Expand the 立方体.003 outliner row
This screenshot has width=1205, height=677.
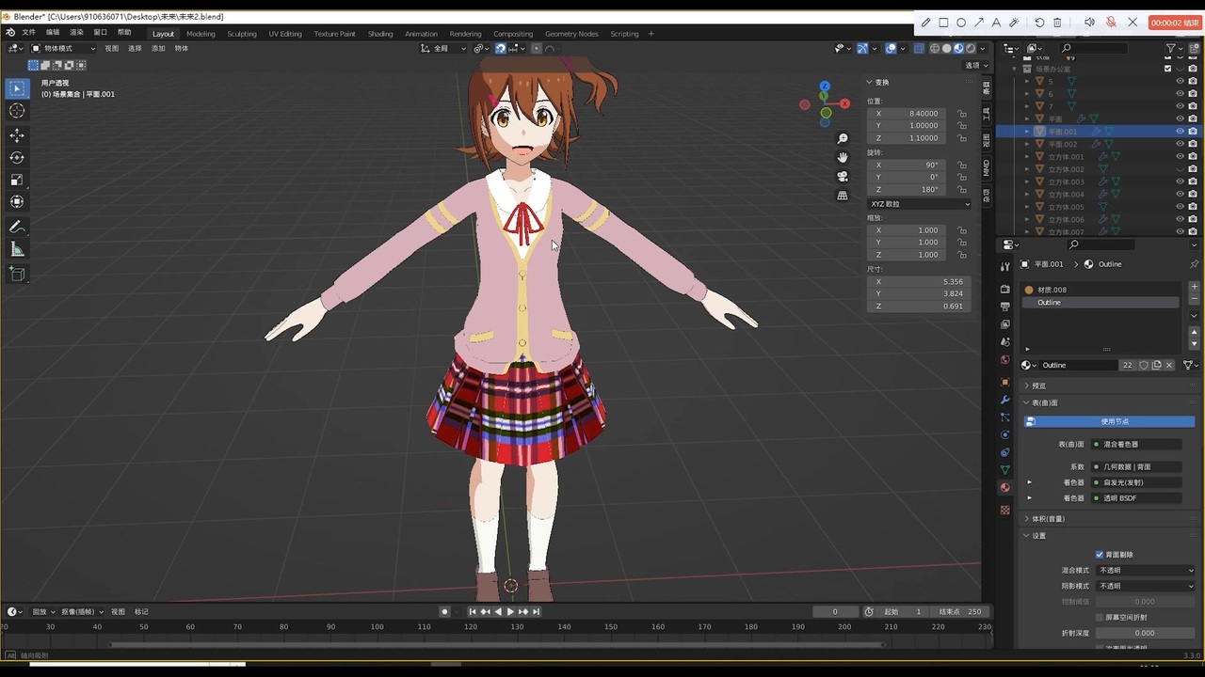(x=1027, y=181)
